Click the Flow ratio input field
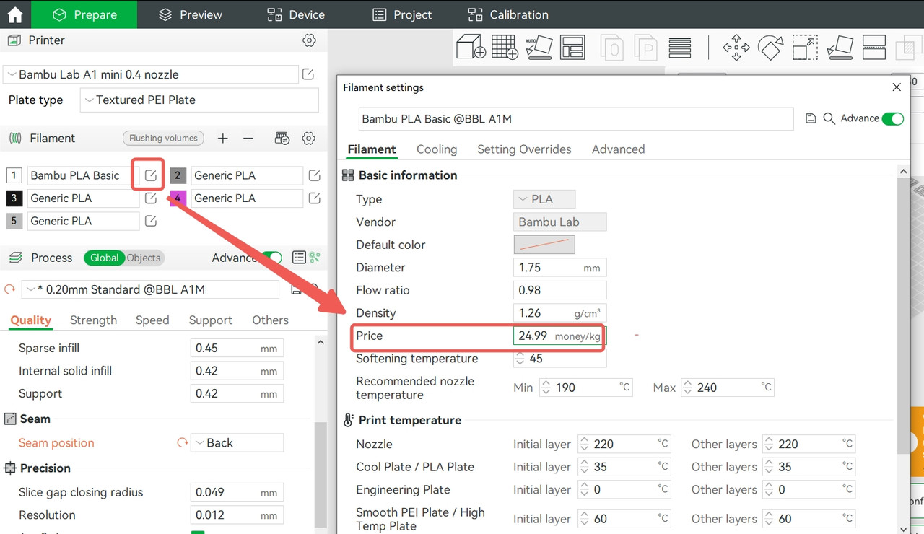The image size is (924, 534). click(x=560, y=290)
